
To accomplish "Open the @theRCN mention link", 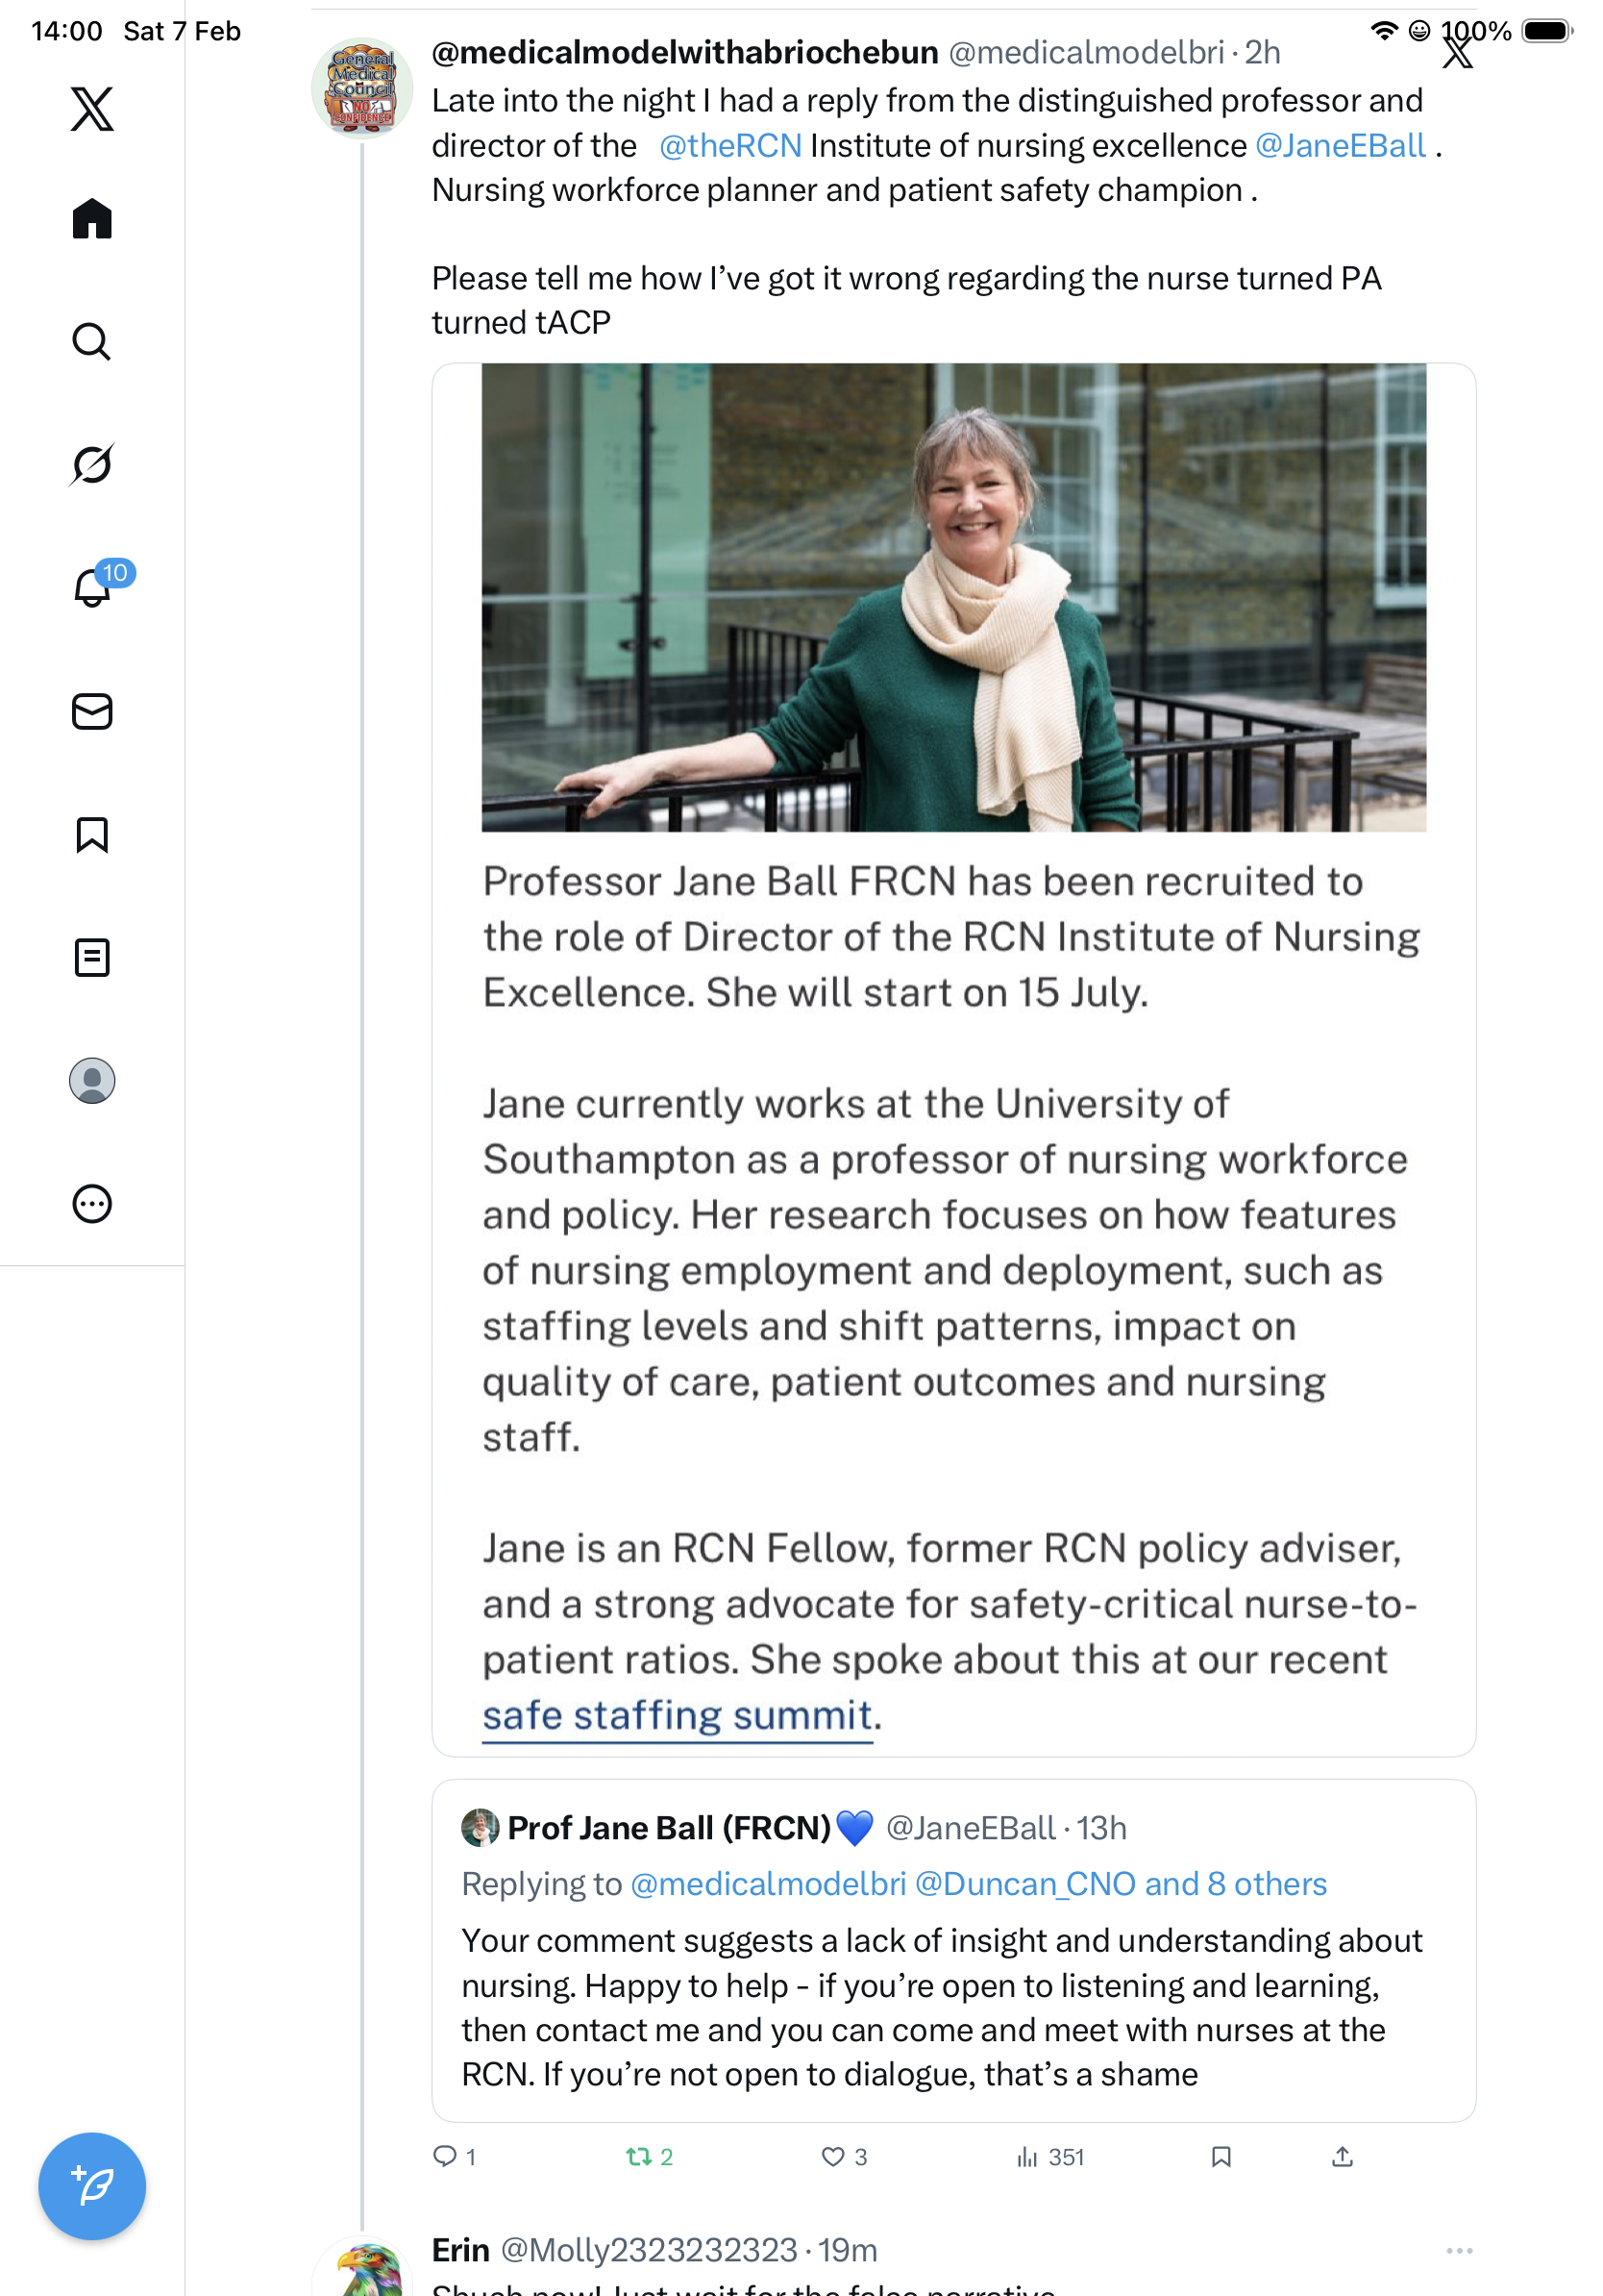I will pos(730,146).
